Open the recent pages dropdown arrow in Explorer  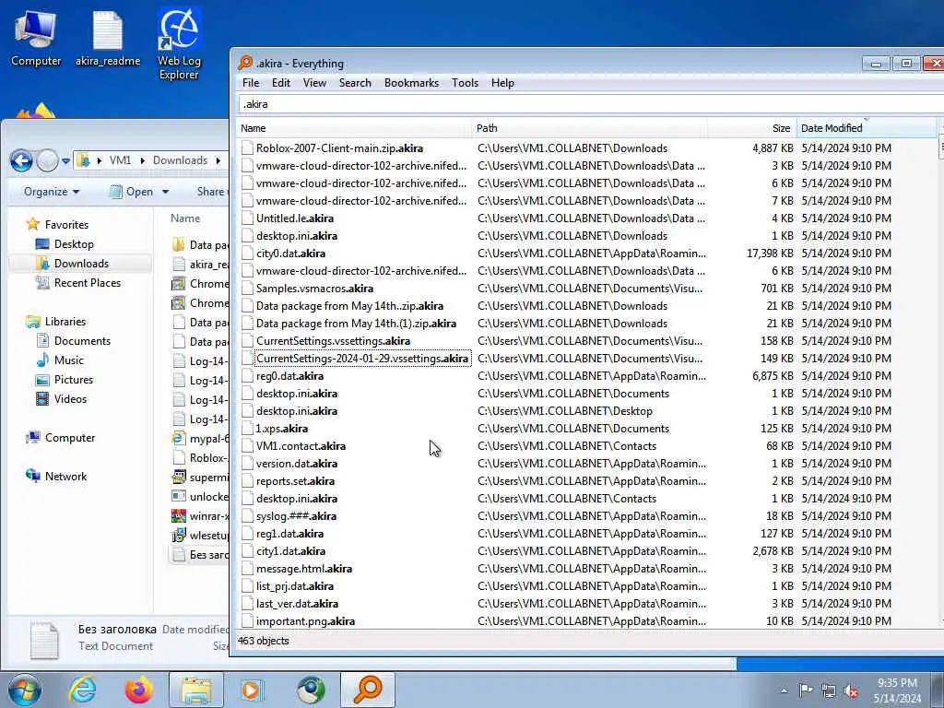pos(65,161)
